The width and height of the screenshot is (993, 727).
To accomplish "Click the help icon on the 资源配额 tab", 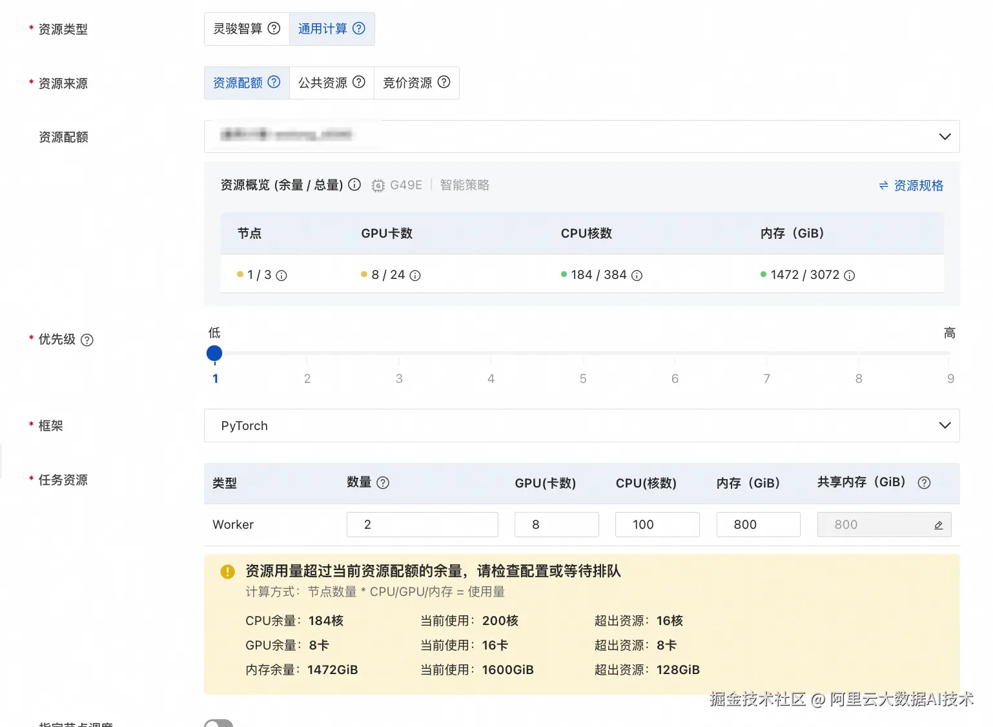I will 274,83.
